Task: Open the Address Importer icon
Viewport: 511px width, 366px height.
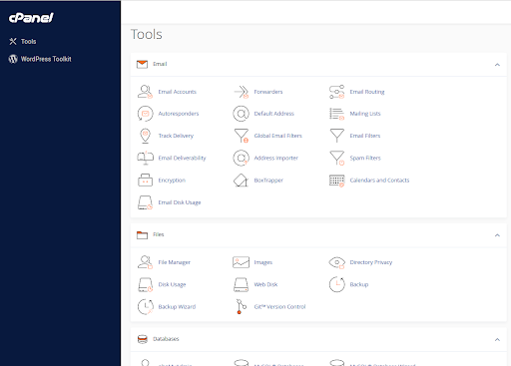Action: pyautogui.click(x=241, y=158)
